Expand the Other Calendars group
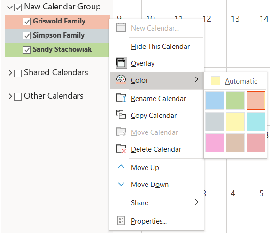270x233 pixels. (10, 96)
